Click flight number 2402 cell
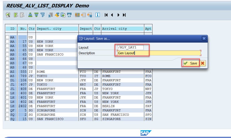 point(22,106)
